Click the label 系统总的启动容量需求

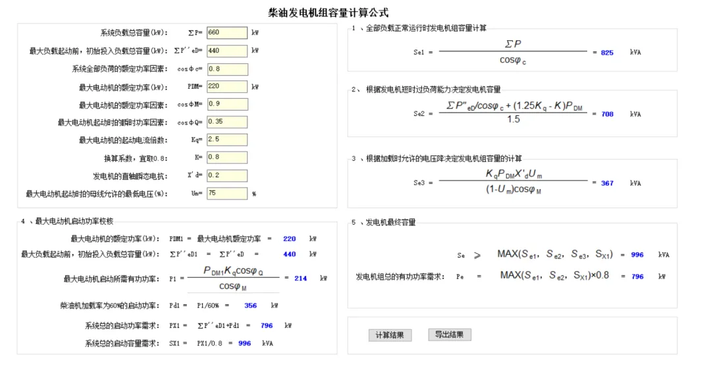pos(122,344)
